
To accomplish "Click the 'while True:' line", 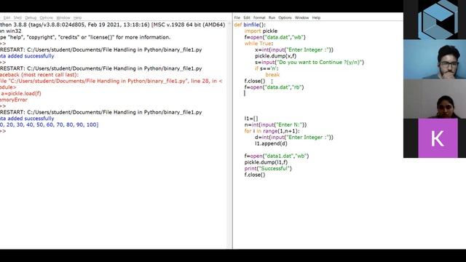I will pyautogui.click(x=258, y=44).
